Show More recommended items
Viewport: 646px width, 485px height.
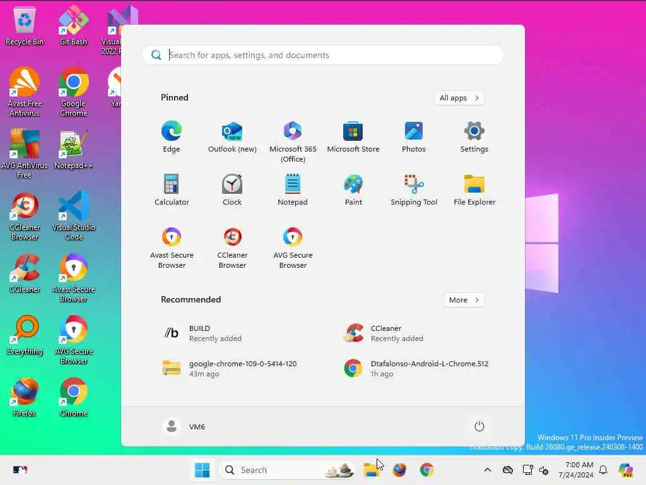pos(464,300)
